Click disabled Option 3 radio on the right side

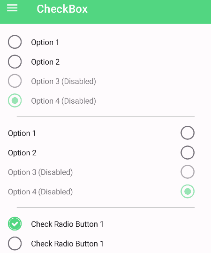188,172
